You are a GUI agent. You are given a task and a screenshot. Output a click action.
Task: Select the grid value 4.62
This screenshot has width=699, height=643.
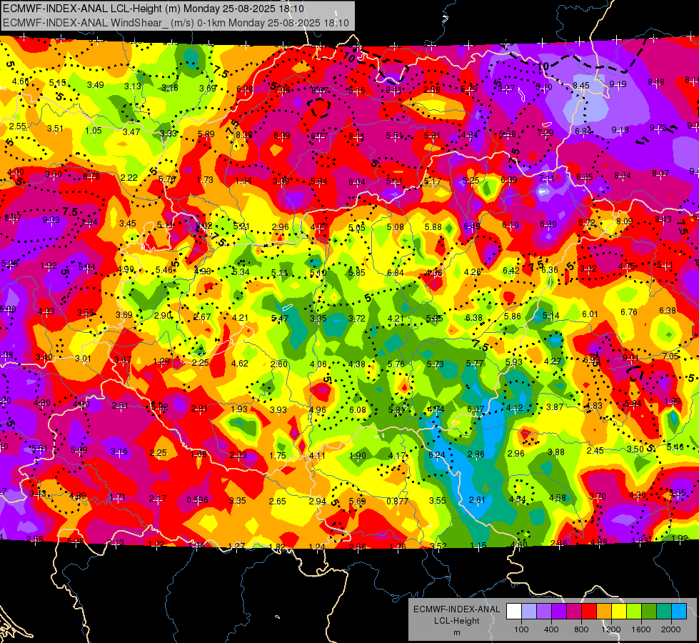240,363
